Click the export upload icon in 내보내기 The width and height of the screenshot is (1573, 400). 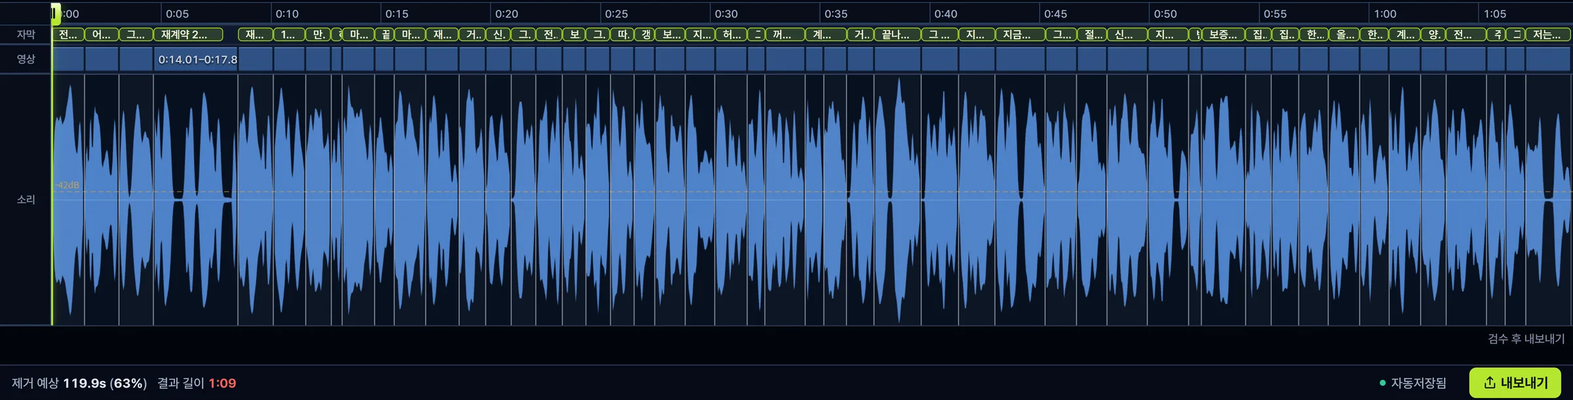[1489, 383]
